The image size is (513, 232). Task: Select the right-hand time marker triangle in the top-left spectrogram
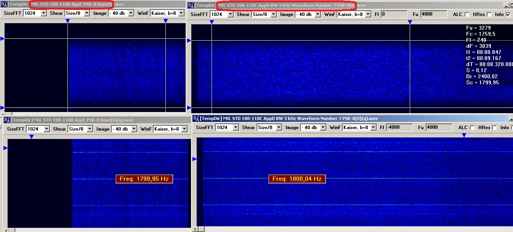click(x=166, y=21)
